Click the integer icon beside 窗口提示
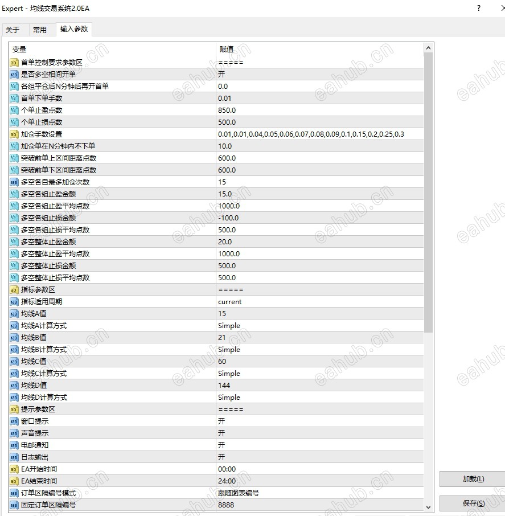Viewport: 505px width, 516px height. coord(14,421)
